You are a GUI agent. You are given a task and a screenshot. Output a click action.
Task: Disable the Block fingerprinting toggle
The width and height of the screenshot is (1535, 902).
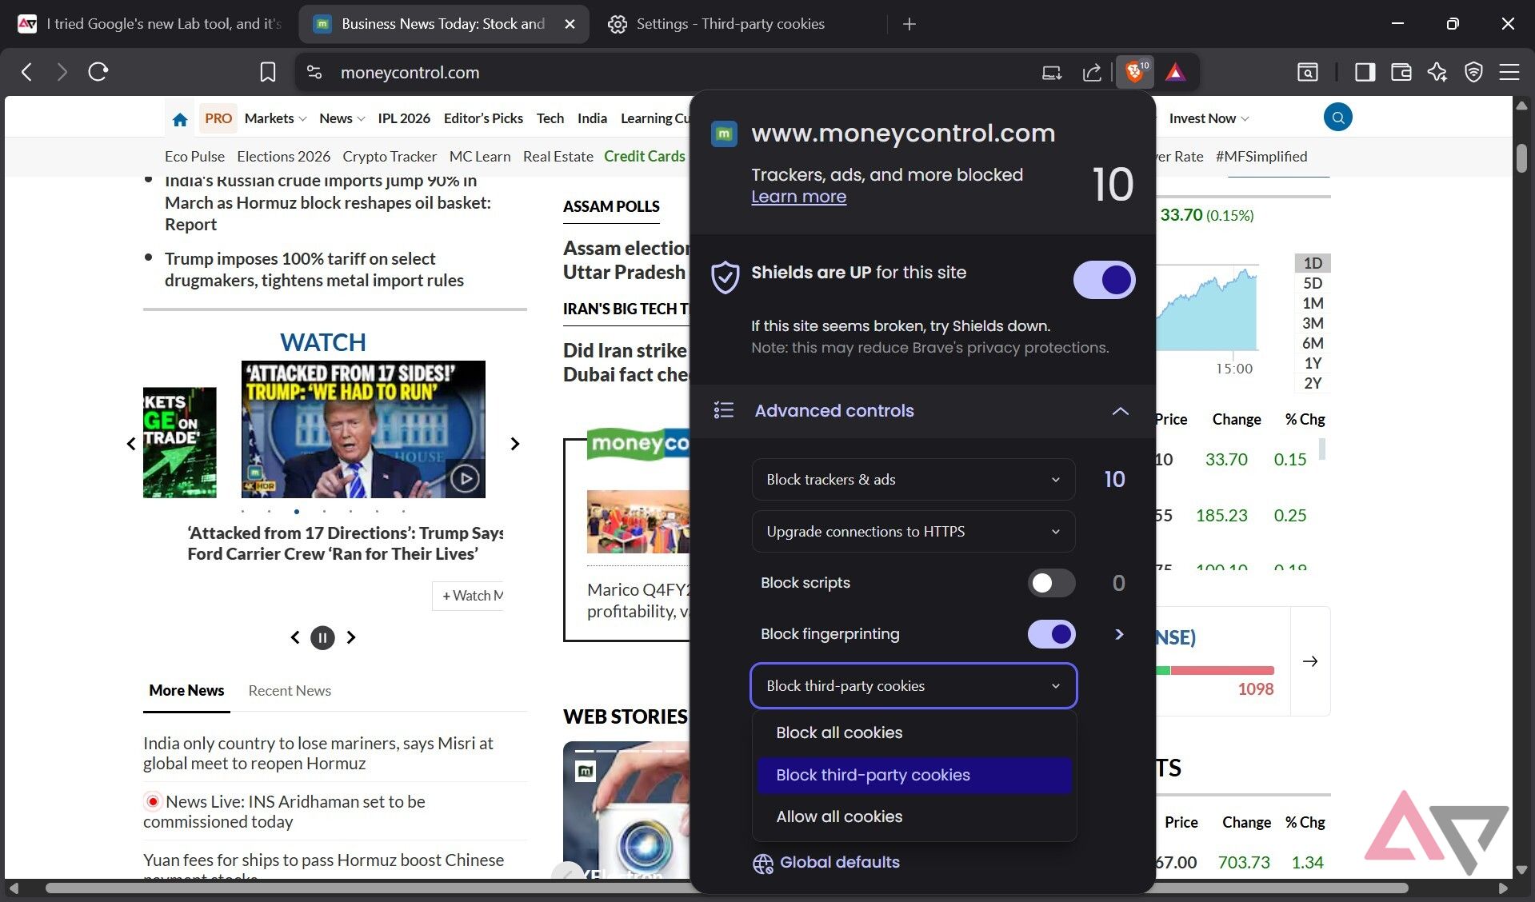point(1051,634)
